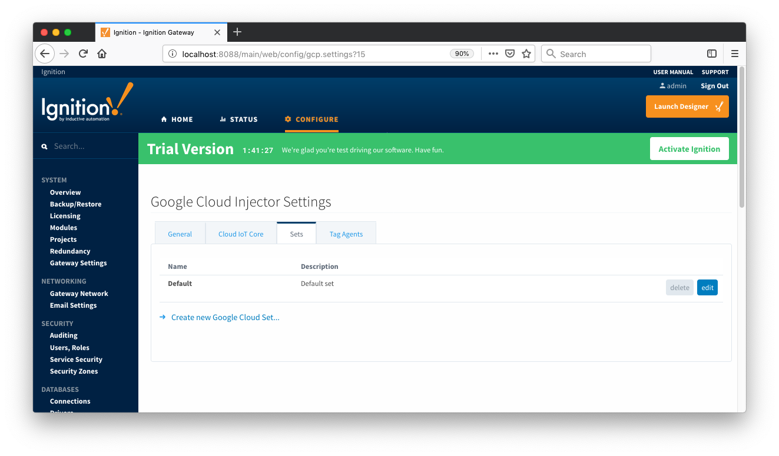The height and width of the screenshot is (456, 779).
Task: Select the General settings tab
Action: click(x=180, y=234)
